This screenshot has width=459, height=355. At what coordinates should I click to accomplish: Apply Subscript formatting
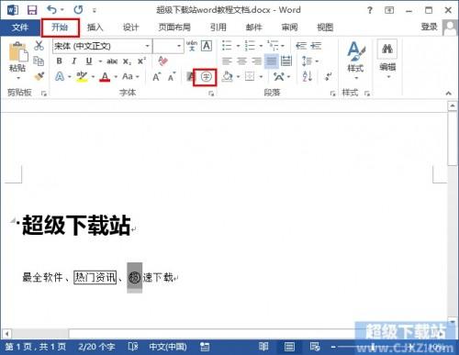click(x=127, y=61)
